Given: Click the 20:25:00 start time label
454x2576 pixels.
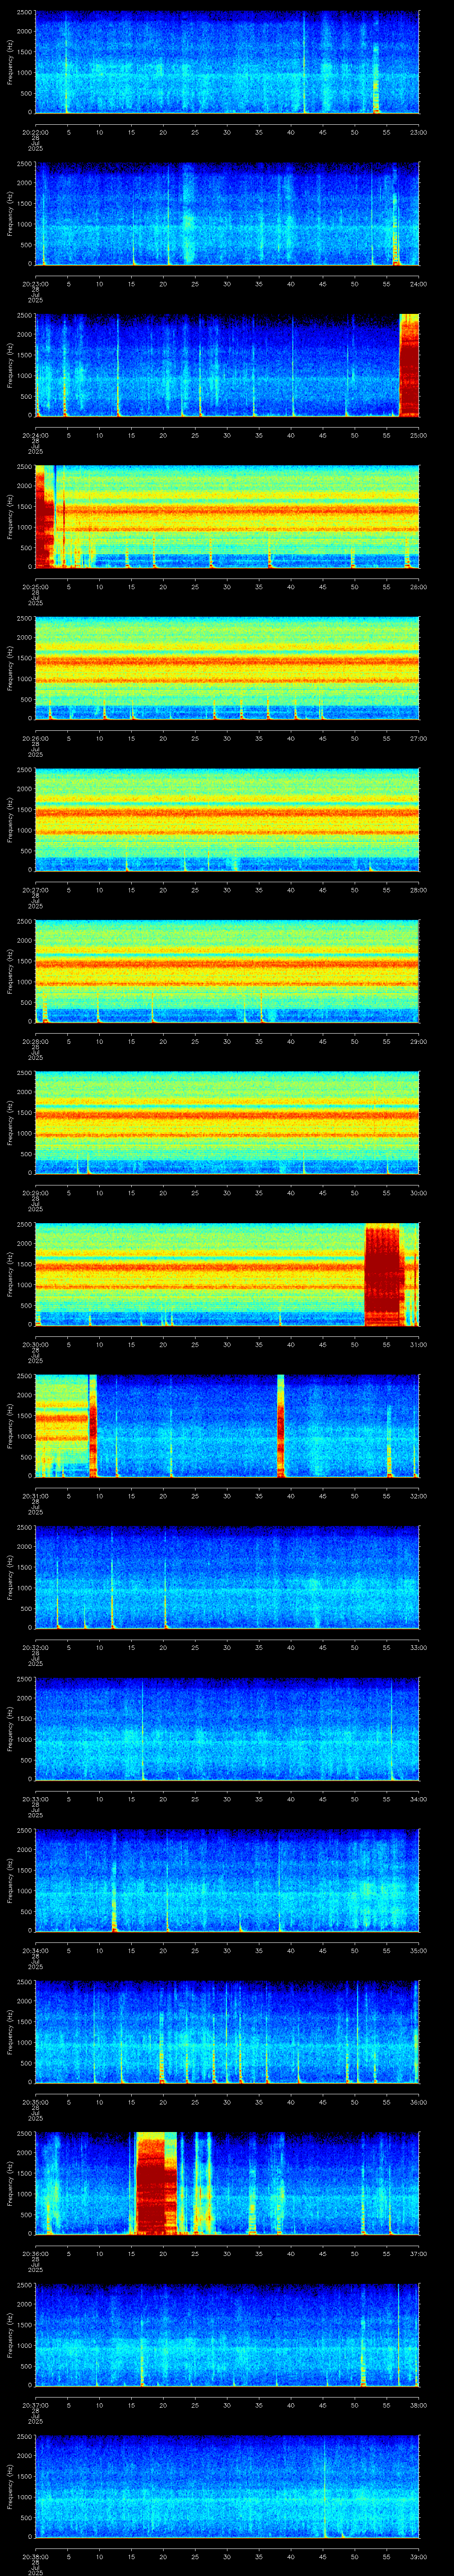Looking at the screenshot, I should click(x=35, y=586).
